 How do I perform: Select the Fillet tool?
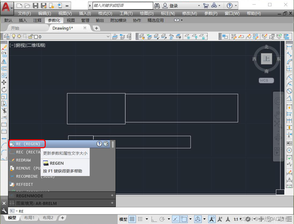(4, 152)
